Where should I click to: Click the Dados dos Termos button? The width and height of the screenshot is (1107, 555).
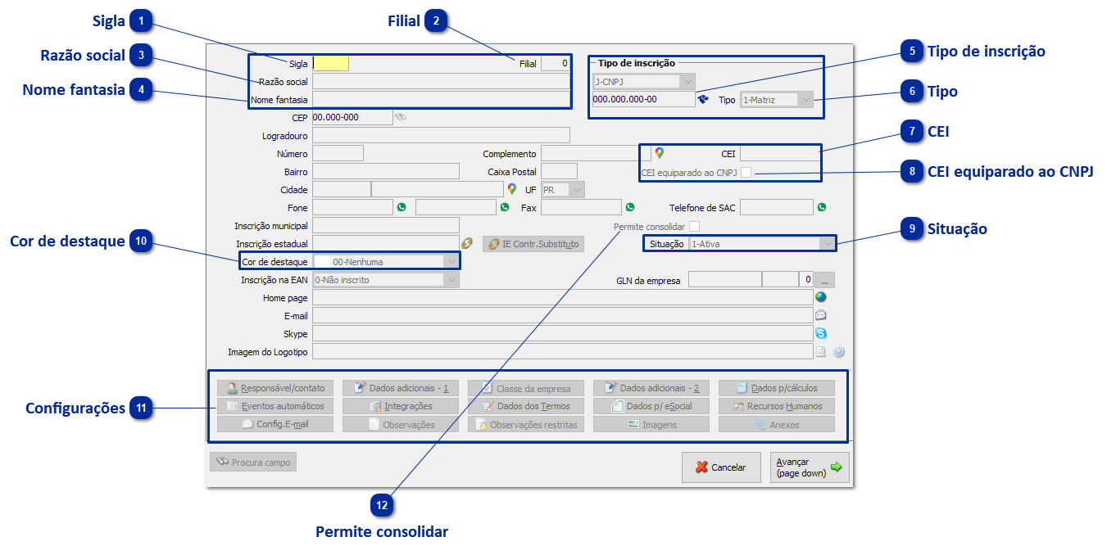click(526, 406)
